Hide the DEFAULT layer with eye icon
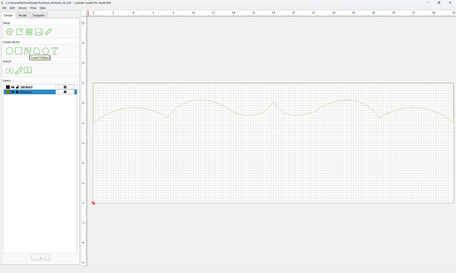This screenshot has height=273, width=456. tap(13, 87)
